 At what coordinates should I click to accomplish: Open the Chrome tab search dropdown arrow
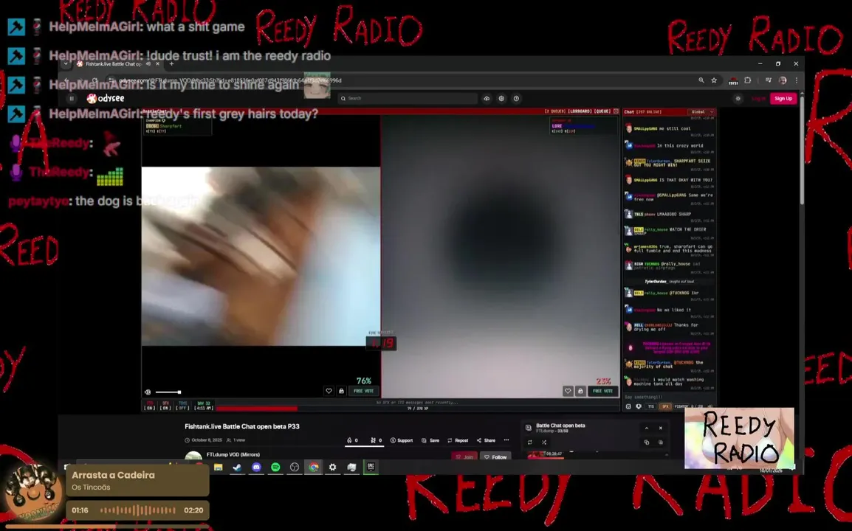coord(66,63)
